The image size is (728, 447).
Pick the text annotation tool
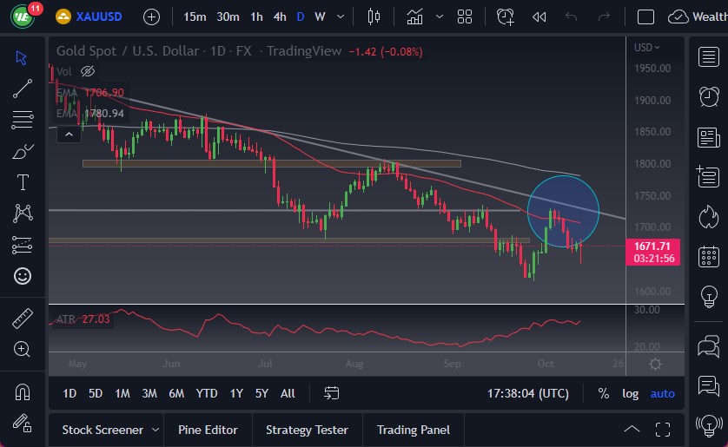pyautogui.click(x=23, y=182)
